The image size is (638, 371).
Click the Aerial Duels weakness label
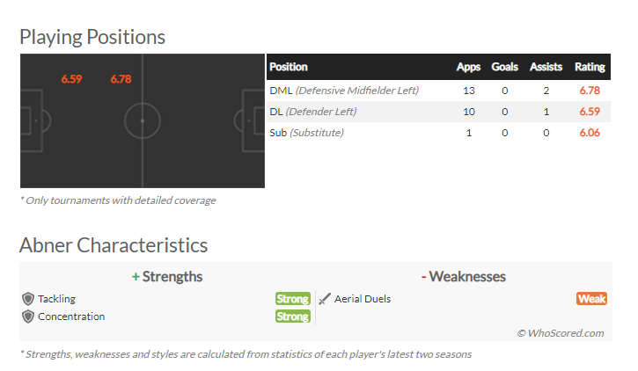click(x=363, y=299)
